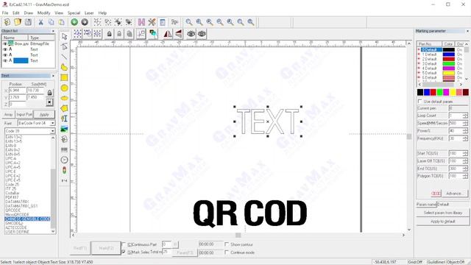
Task: Select the Rectangle draw tool
Action: tap(64, 77)
